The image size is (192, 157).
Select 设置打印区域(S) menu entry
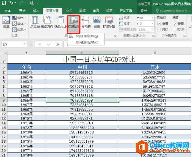pyautogui.click(x=86, y=36)
